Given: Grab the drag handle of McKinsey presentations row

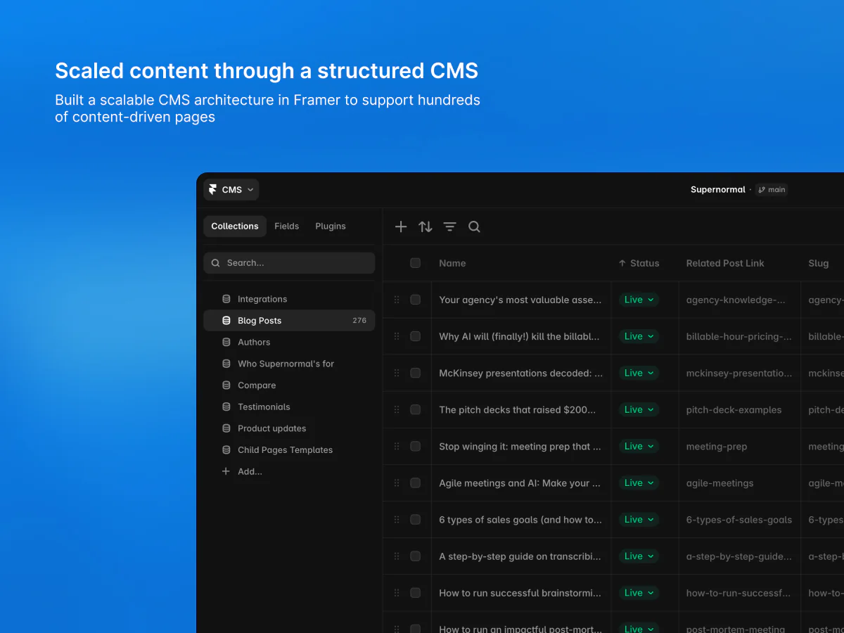Looking at the screenshot, I should click(397, 373).
